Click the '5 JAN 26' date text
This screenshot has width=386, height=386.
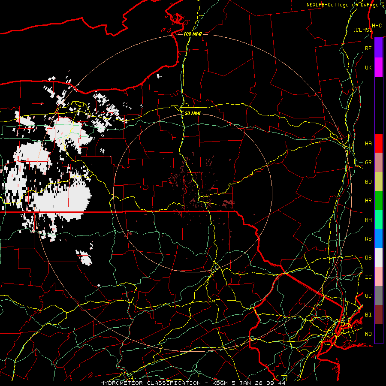pyautogui.click(x=247, y=383)
